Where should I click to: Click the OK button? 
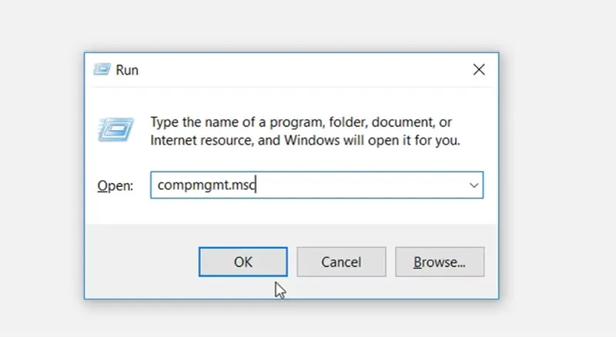coord(243,262)
